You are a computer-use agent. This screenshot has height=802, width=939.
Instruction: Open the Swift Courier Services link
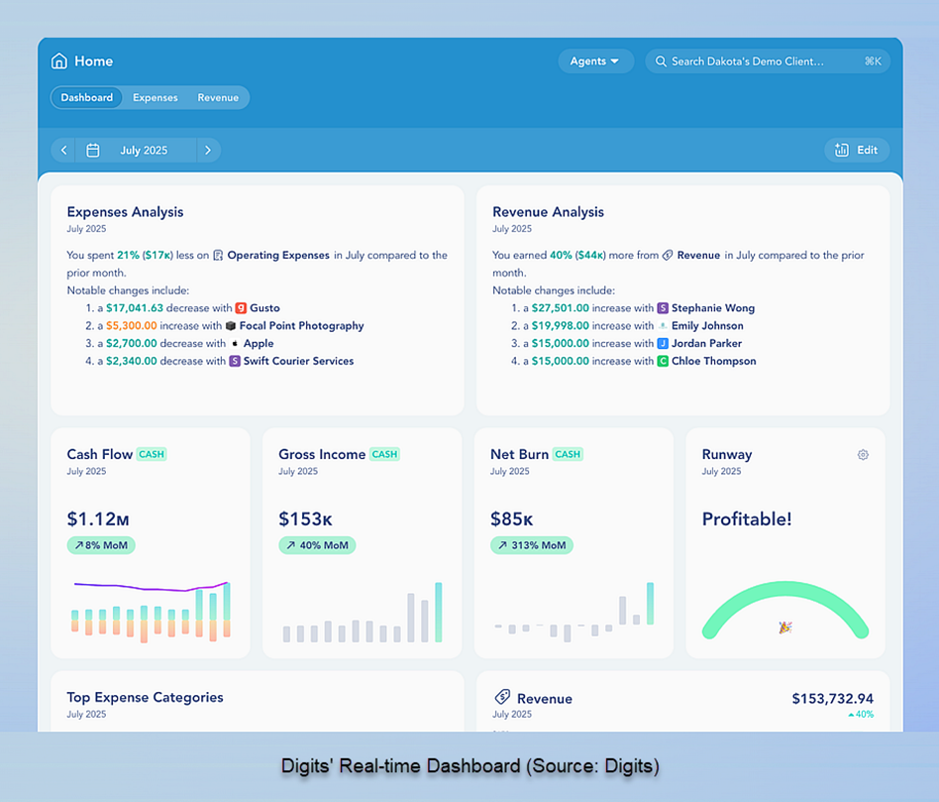point(298,361)
